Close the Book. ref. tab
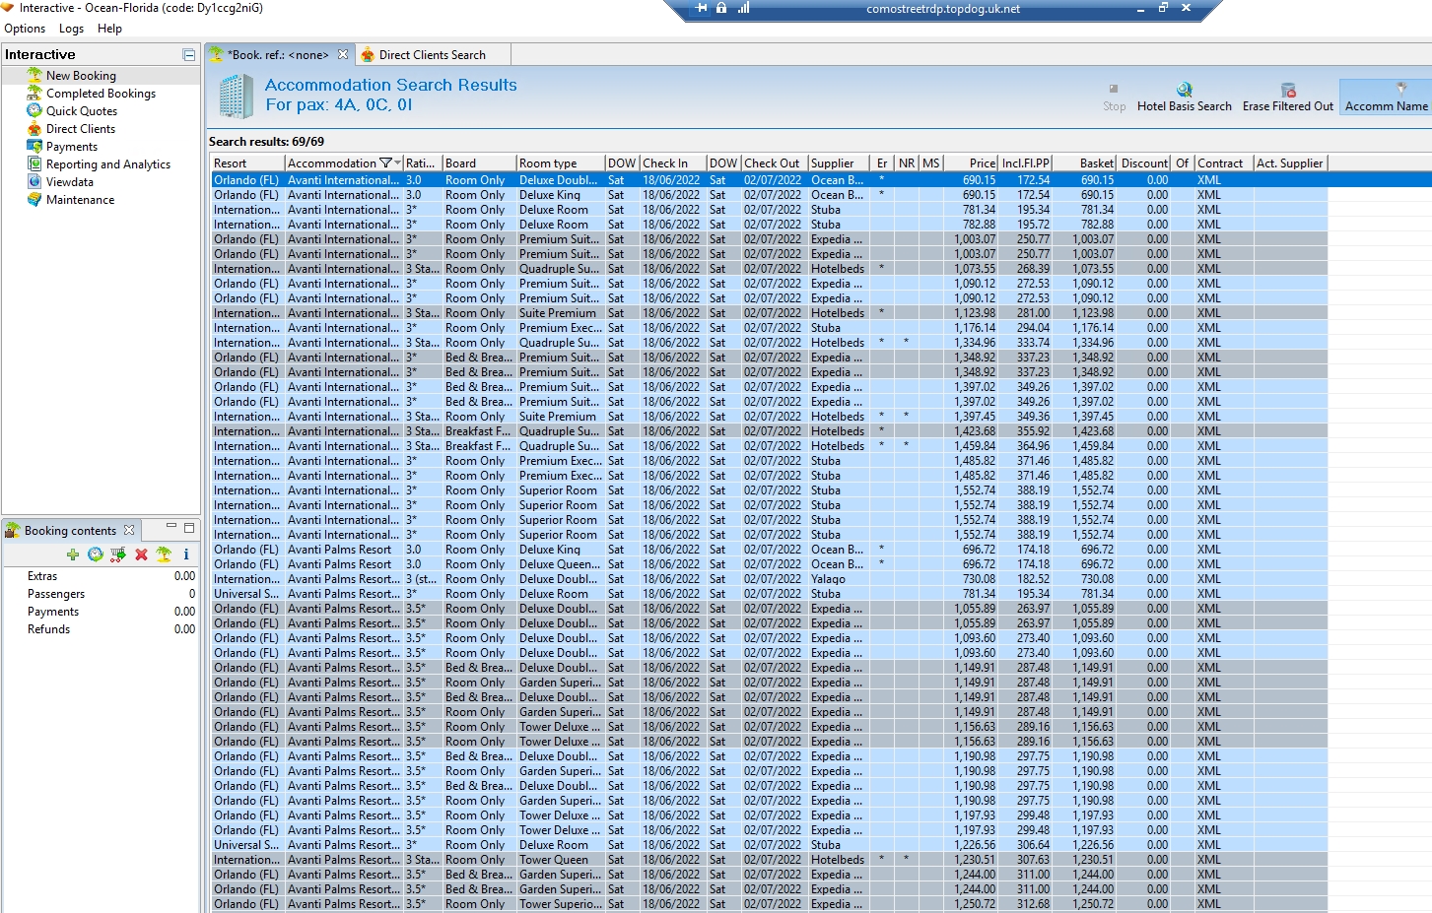The height and width of the screenshot is (913, 1432). tap(343, 55)
